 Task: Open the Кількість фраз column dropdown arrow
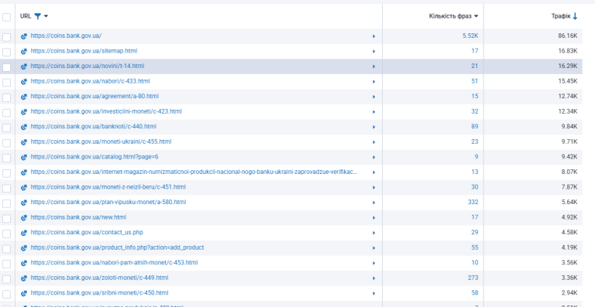(476, 16)
